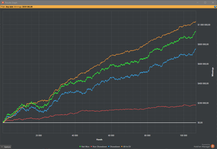Viewport: 217px width, 149px height.
Task: Maximize the Results Graph window
Action: click(205, 2)
